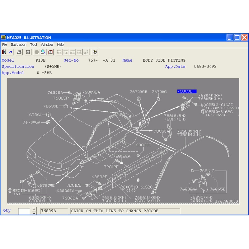
Task: Click the blue Specification label
Action: pyautogui.click(x=18, y=67)
